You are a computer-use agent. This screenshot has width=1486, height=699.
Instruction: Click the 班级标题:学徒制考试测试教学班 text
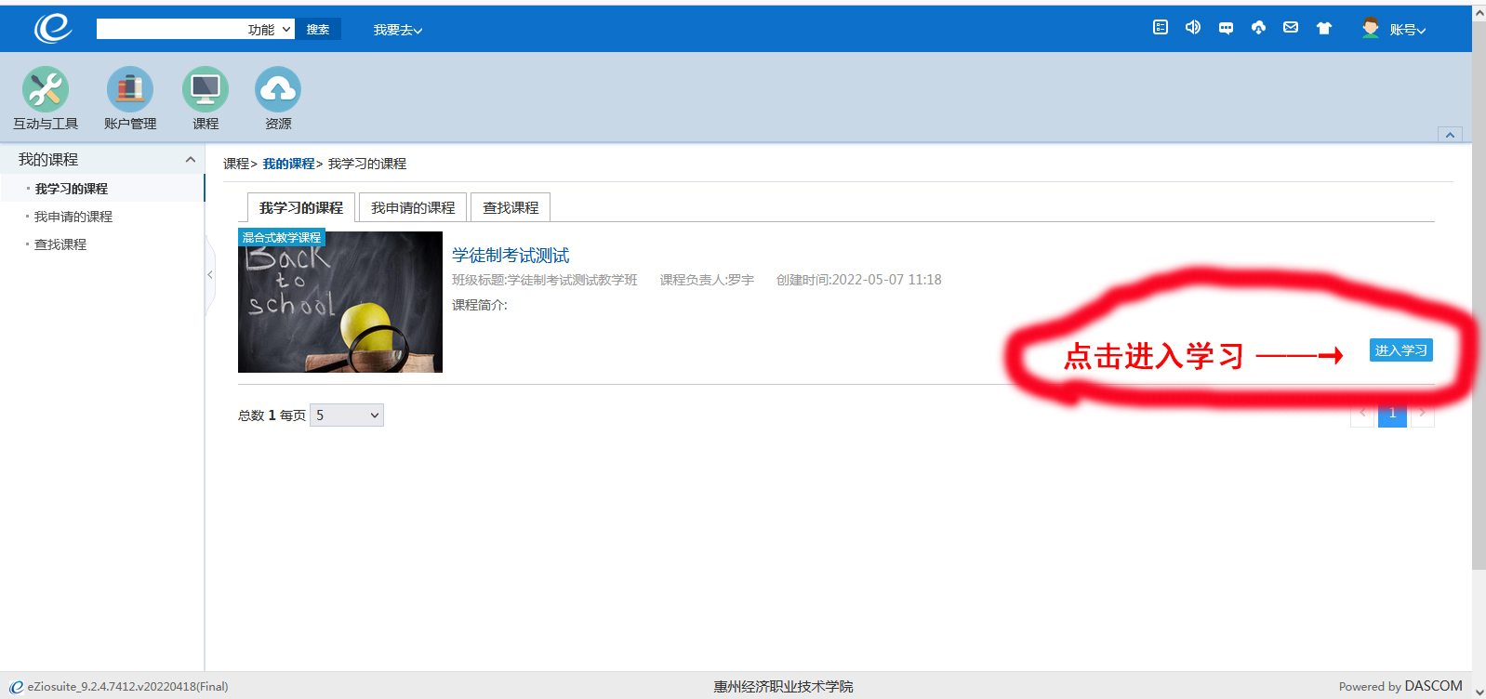pyautogui.click(x=545, y=280)
